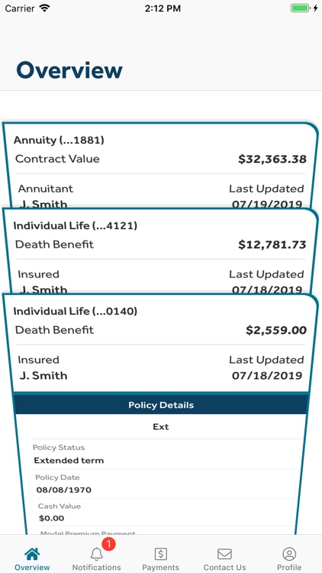The image size is (322, 573).
Task: Tap the Contact Us envelope icon
Action: [x=224, y=554]
